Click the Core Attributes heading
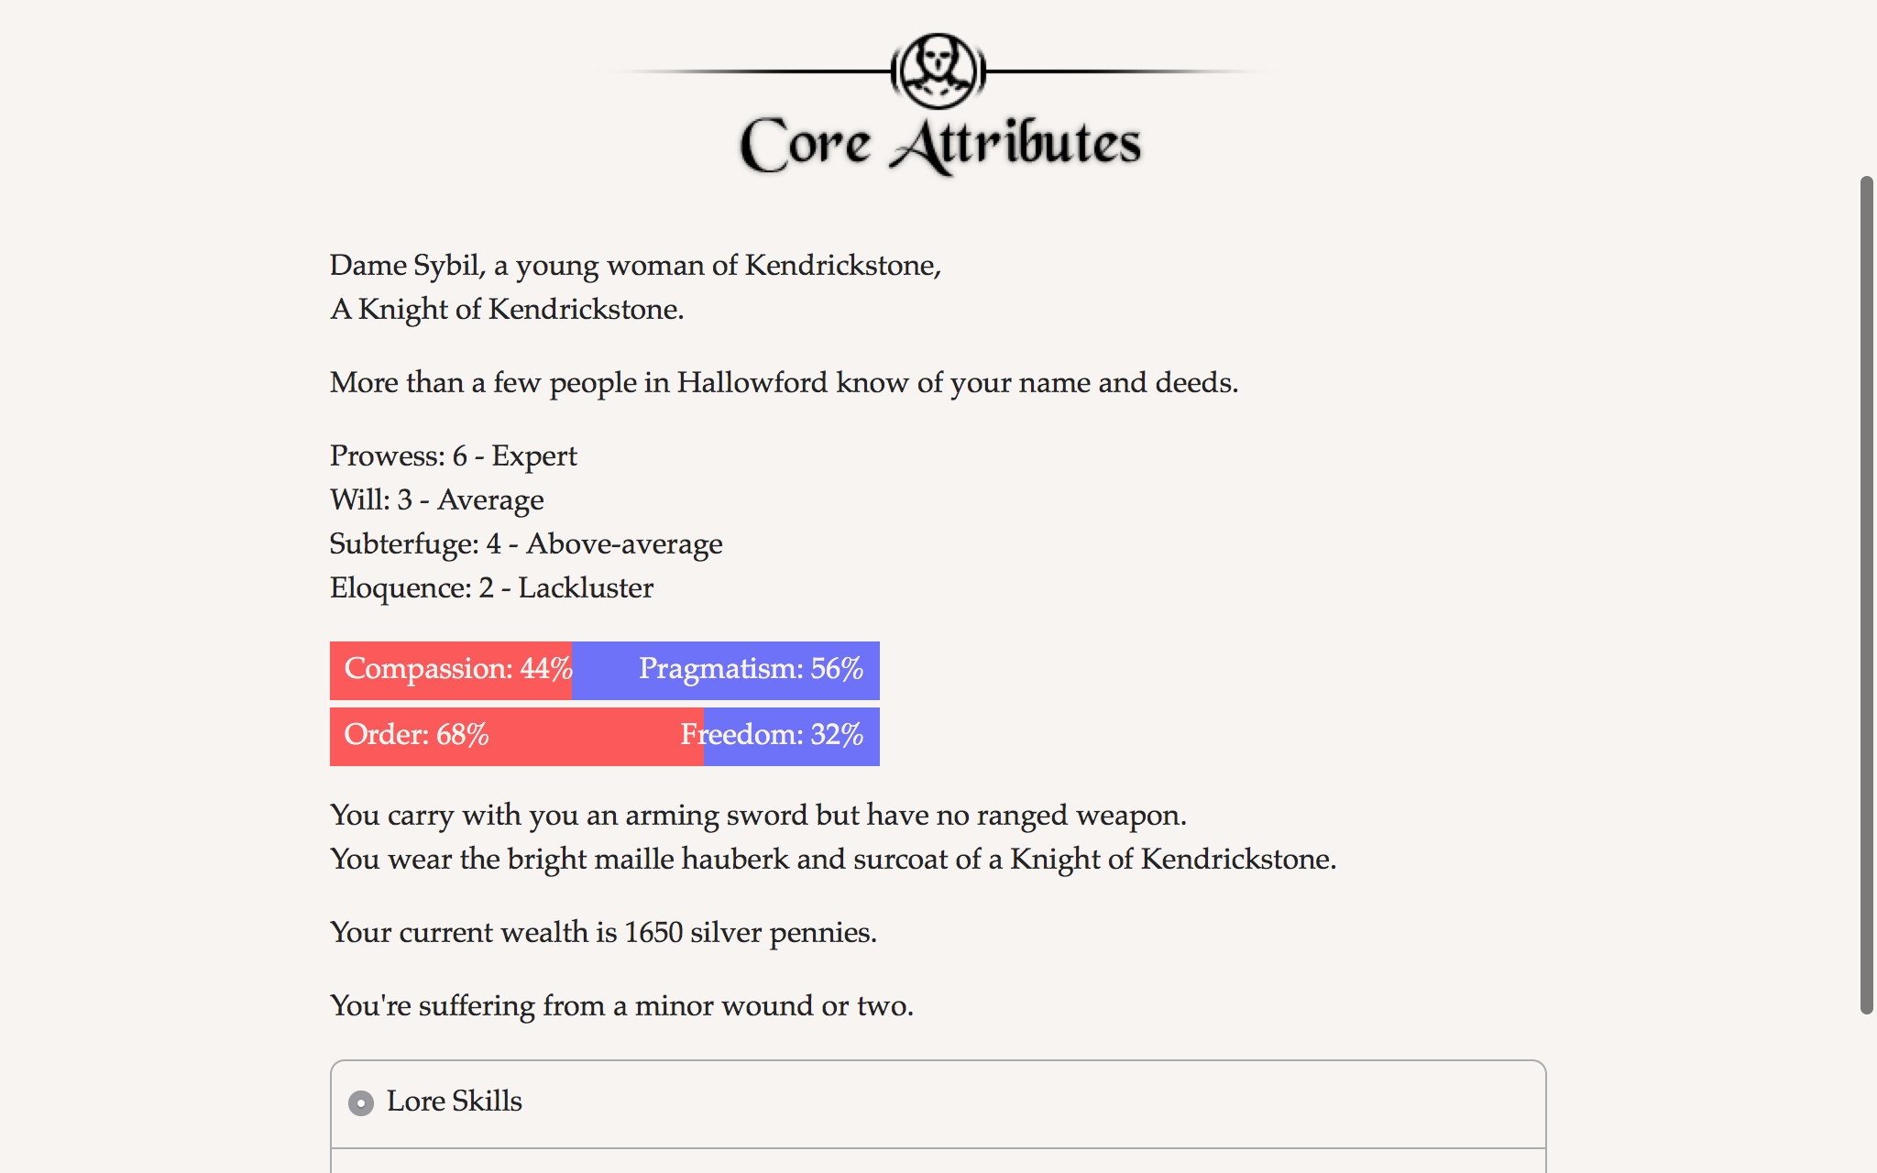The image size is (1877, 1173). 939,145
